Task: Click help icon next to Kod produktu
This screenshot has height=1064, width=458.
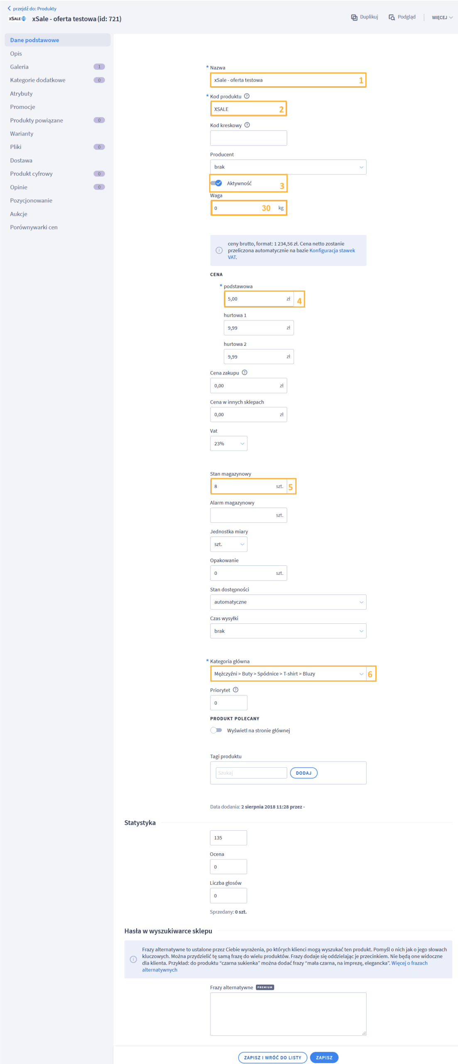Action: click(247, 96)
